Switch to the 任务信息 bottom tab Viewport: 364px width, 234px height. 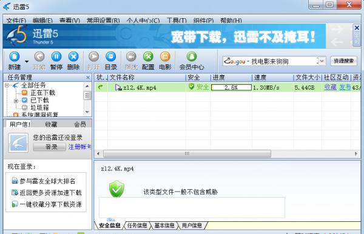137,226
